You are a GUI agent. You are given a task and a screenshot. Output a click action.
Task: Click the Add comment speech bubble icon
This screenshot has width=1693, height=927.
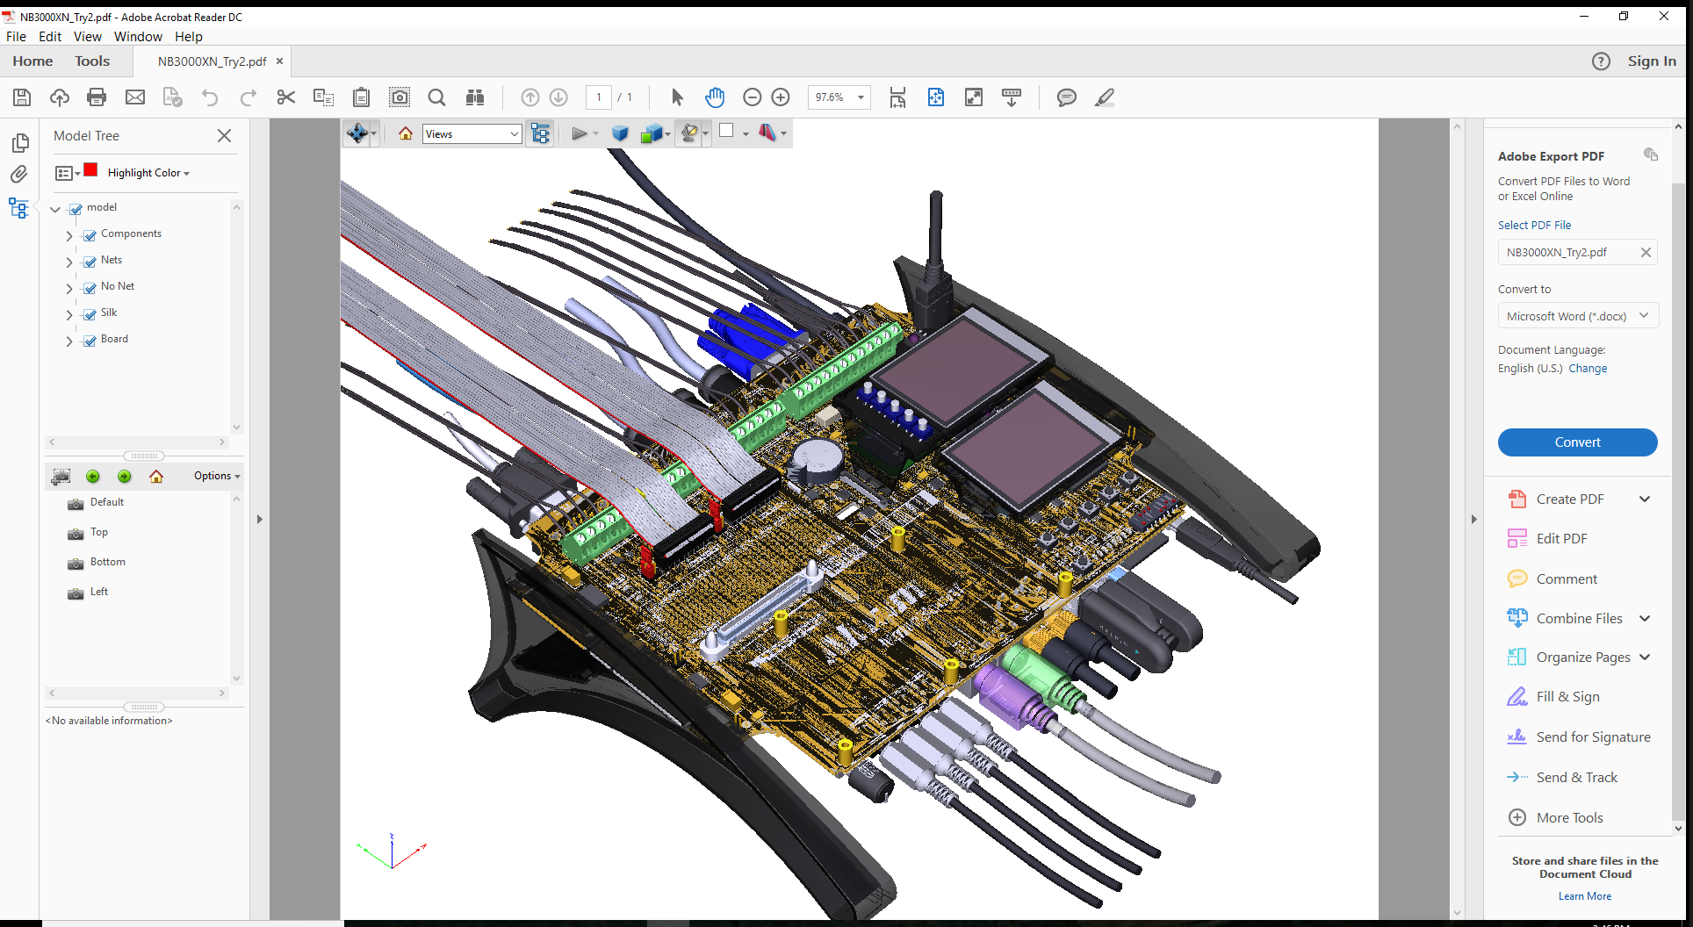tap(1067, 97)
